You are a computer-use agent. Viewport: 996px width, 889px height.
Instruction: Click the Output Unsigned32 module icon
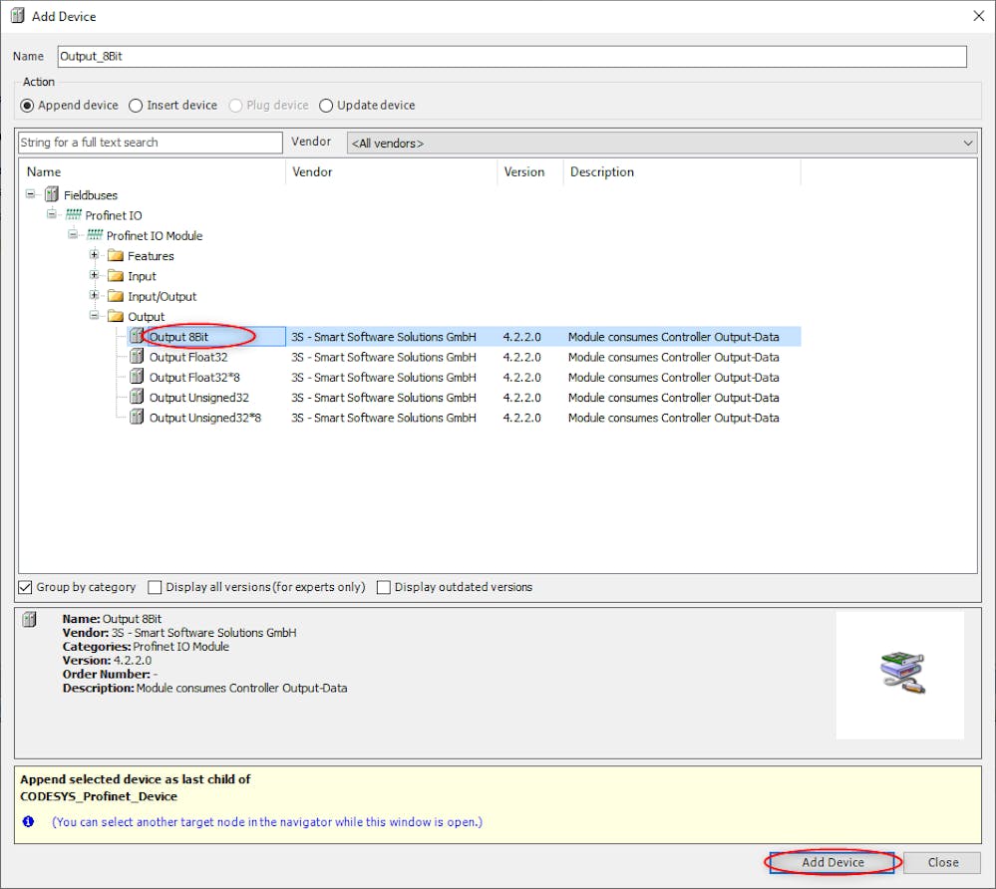coord(137,397)
